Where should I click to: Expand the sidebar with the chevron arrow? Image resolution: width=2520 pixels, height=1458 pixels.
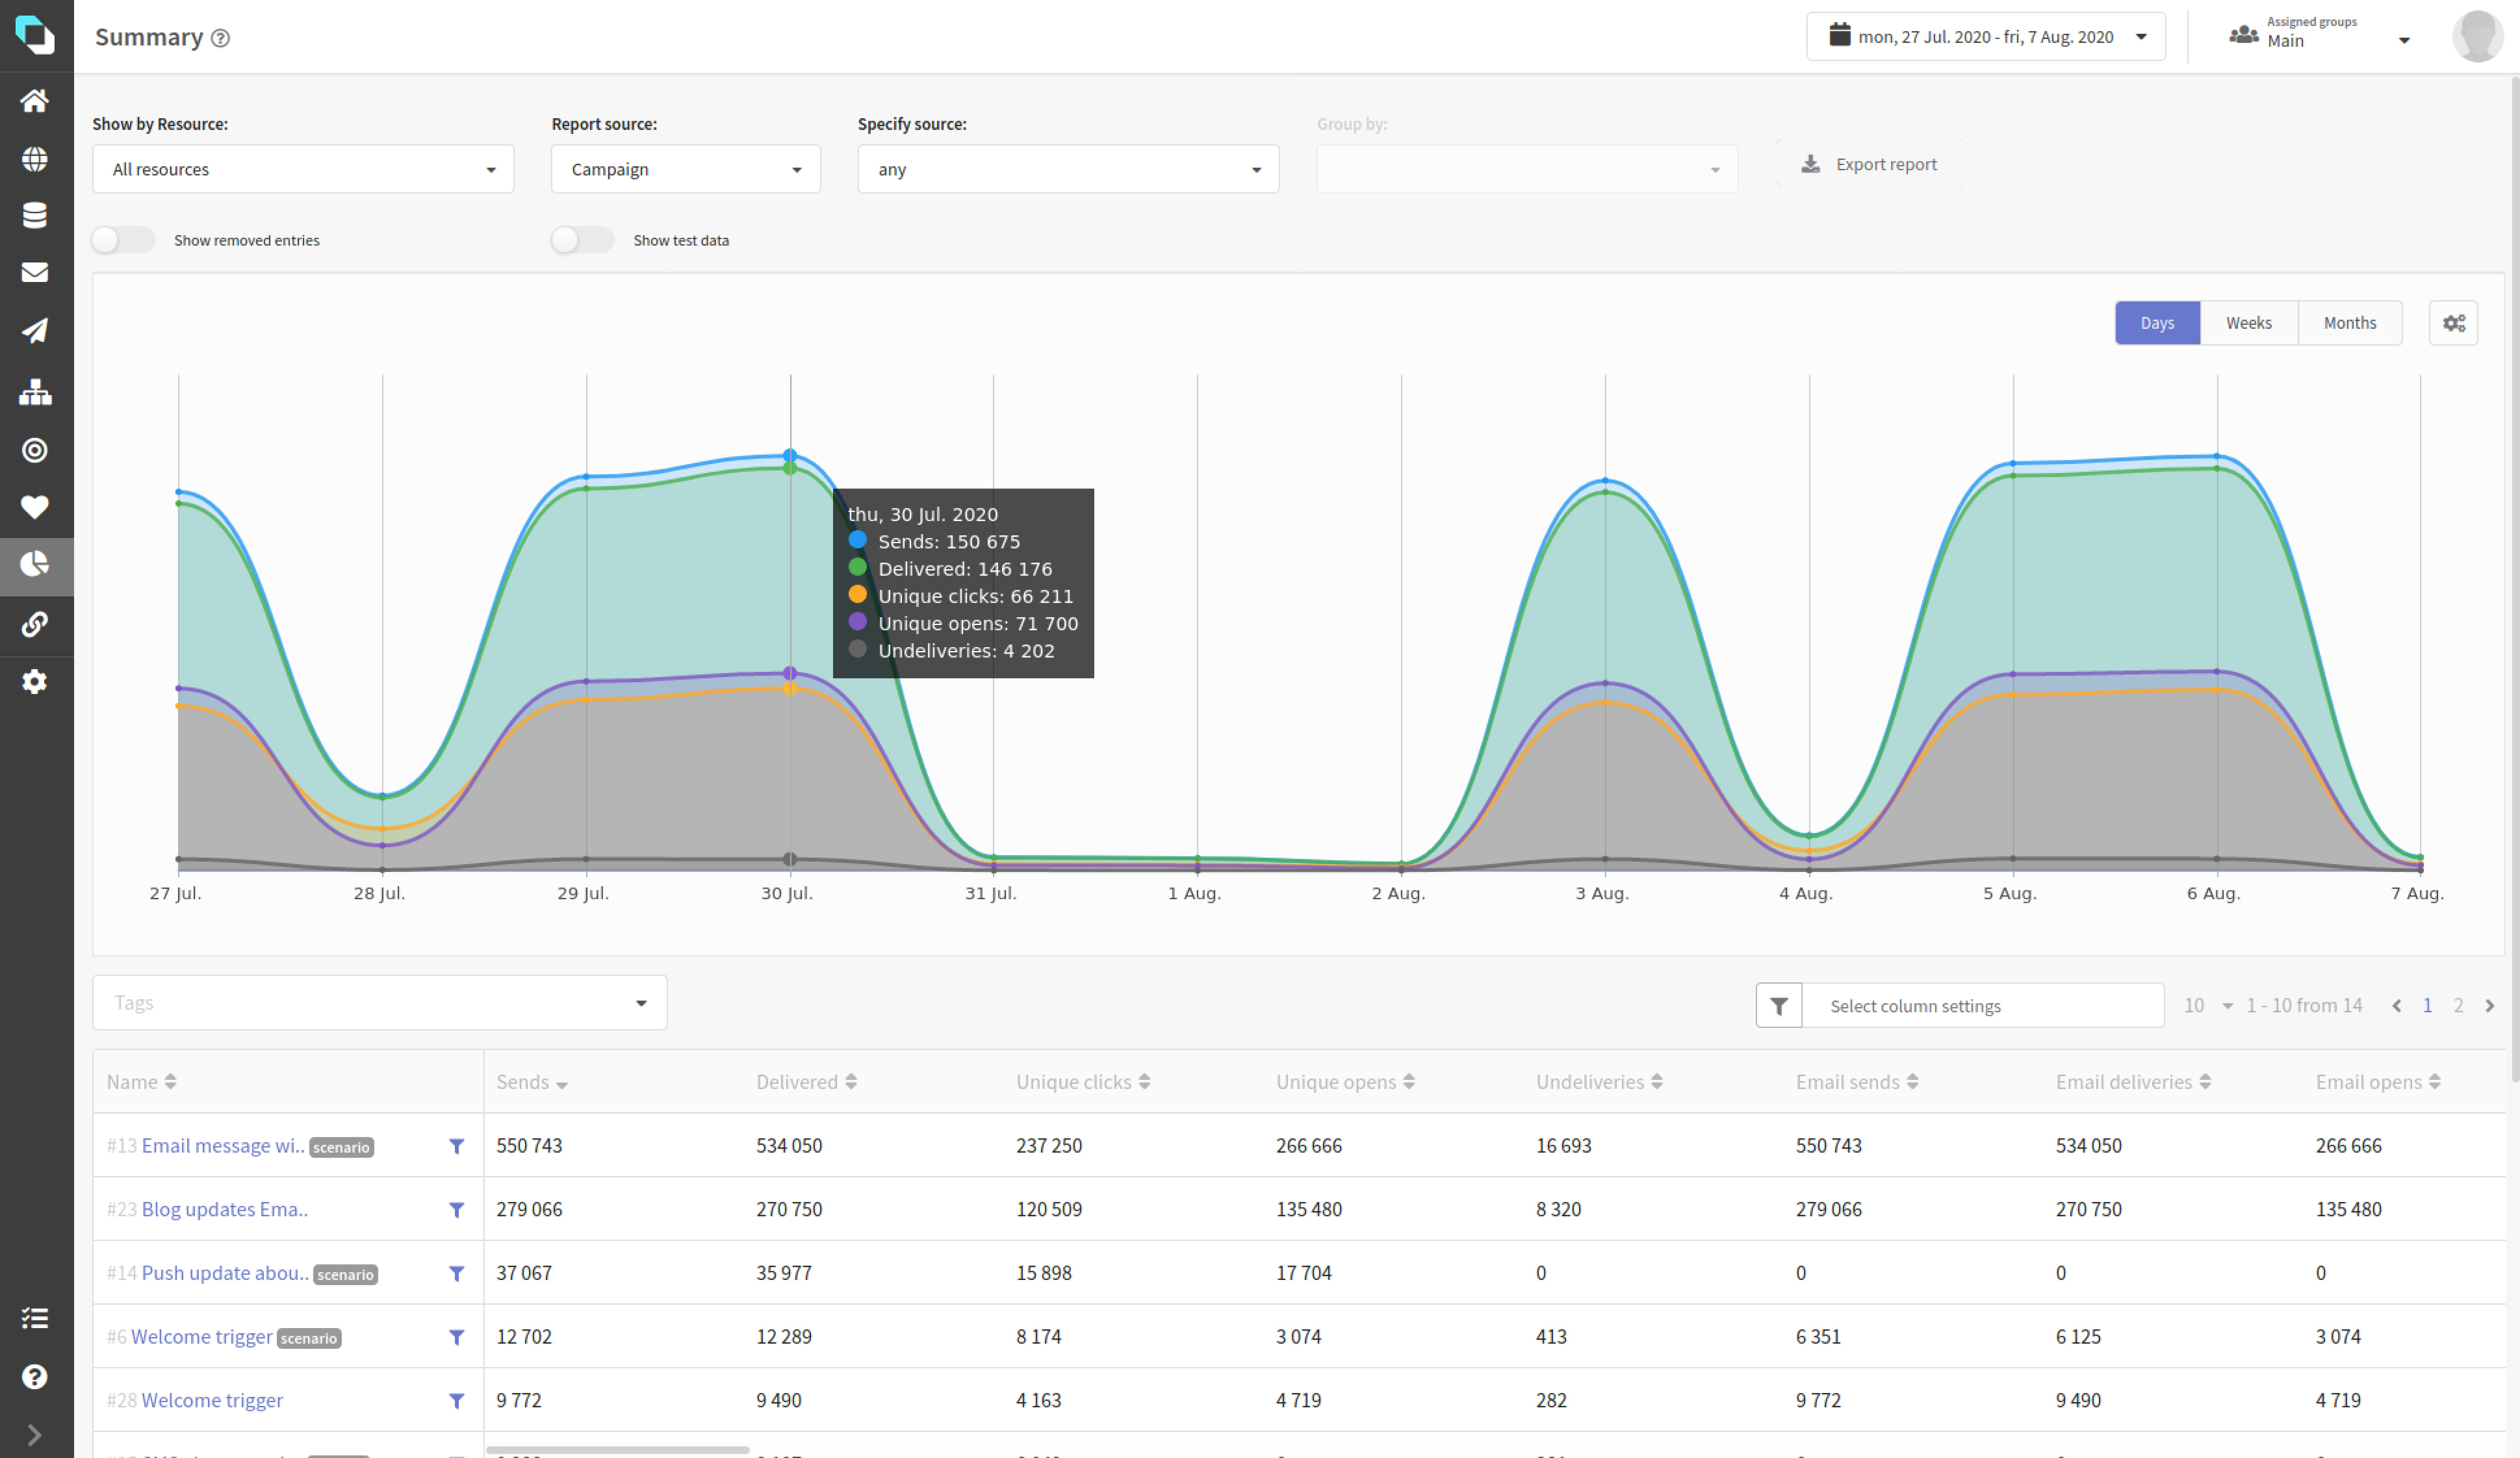[35, 1435]
